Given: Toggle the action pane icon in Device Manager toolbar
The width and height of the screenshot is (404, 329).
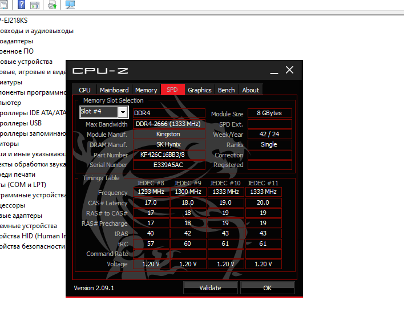Looking at the screenshot, I should [x=35, y=5].
